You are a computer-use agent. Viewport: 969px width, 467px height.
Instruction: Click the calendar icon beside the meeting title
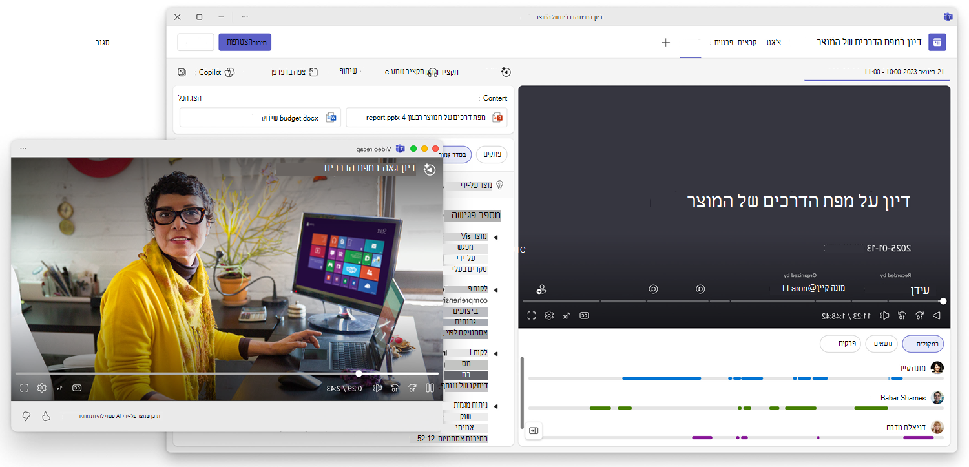937,42
